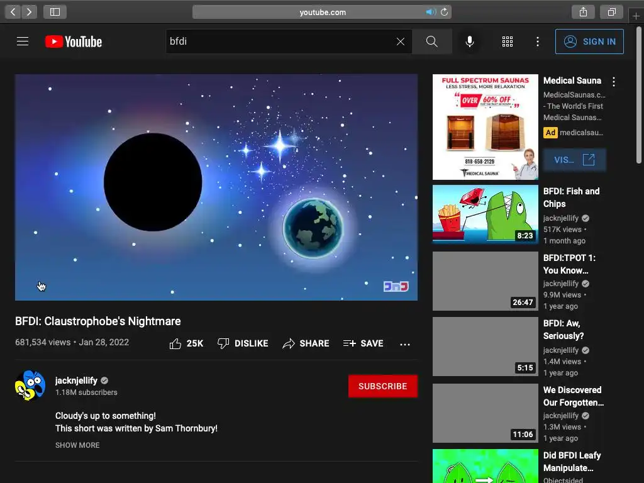Click the ad's VISIT button

575,160
